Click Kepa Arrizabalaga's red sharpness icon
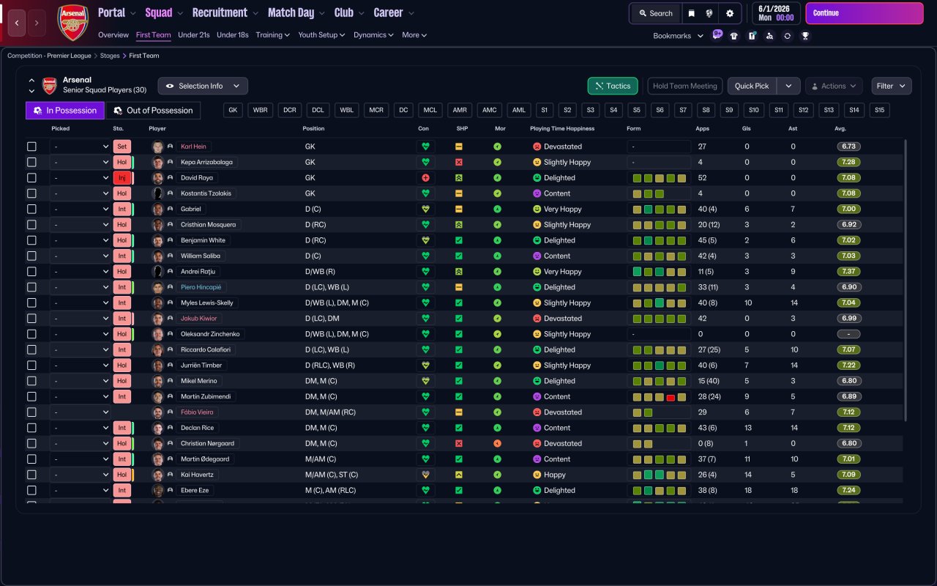The width and height of the screenshot is (937, 586). [x=459, y=162]
